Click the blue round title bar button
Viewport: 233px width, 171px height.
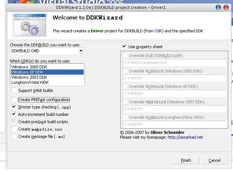[218, 7]
